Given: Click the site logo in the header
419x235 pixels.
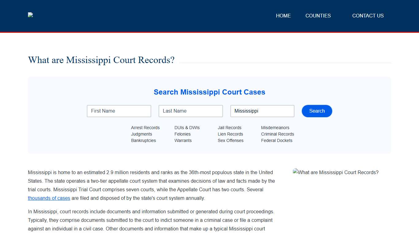Looking at the screenshot, I should pos(30,15).
